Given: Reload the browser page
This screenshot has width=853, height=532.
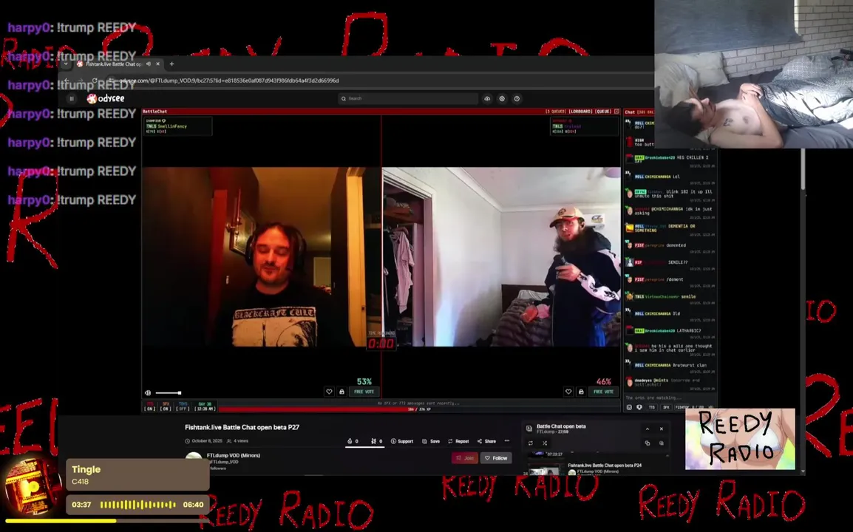Looking at the screenshot, I should coord(95,81).
